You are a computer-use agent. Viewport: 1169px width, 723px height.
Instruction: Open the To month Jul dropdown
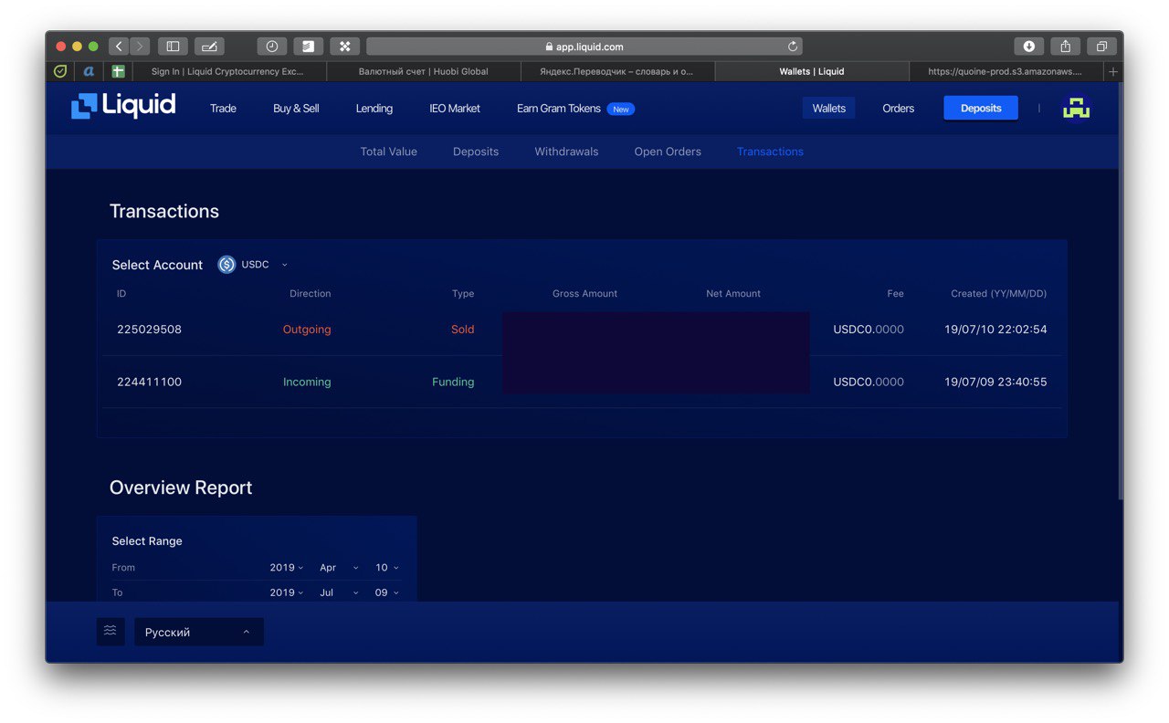339,592
